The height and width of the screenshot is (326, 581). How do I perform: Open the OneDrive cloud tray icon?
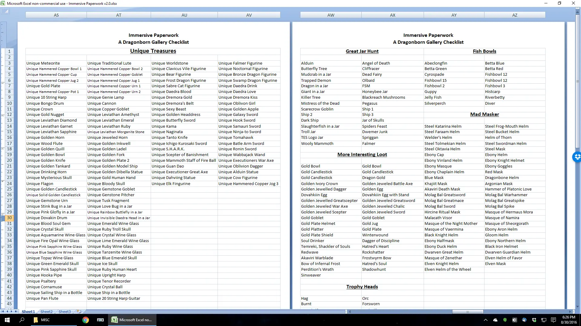495,320
